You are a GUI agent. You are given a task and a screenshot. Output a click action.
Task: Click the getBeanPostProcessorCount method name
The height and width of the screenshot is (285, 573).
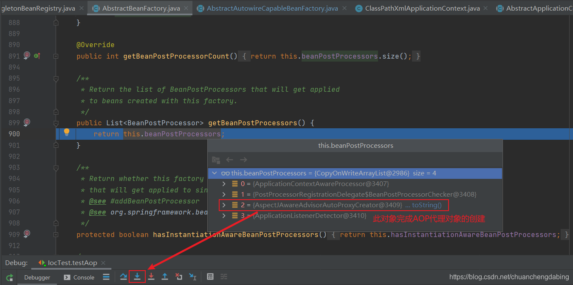(176, 56)
